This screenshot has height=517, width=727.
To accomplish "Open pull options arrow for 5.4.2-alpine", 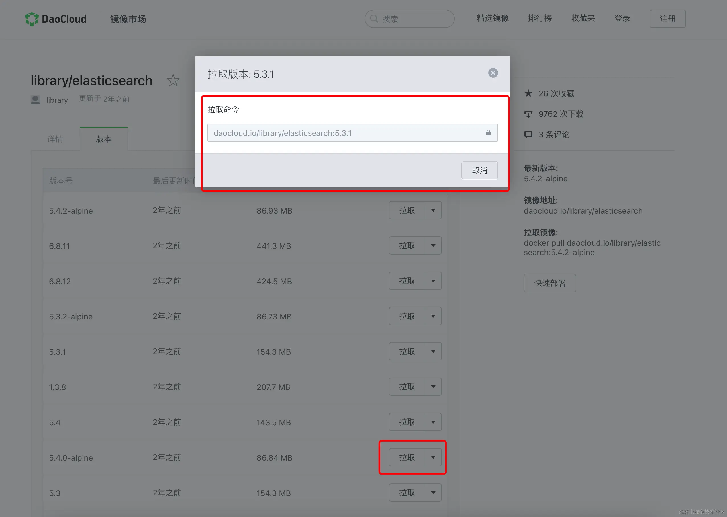I will click(x=433, y=210).
